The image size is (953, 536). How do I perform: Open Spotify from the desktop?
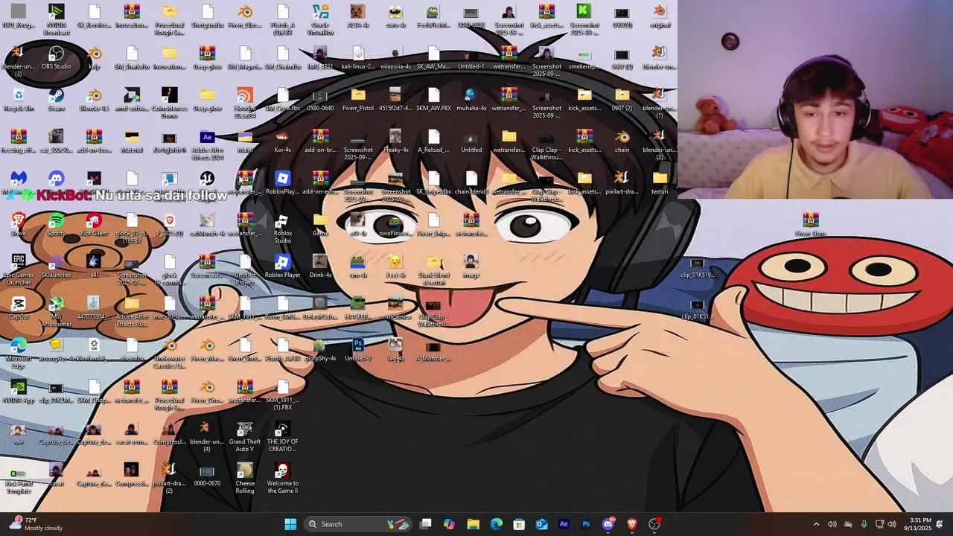57,224
